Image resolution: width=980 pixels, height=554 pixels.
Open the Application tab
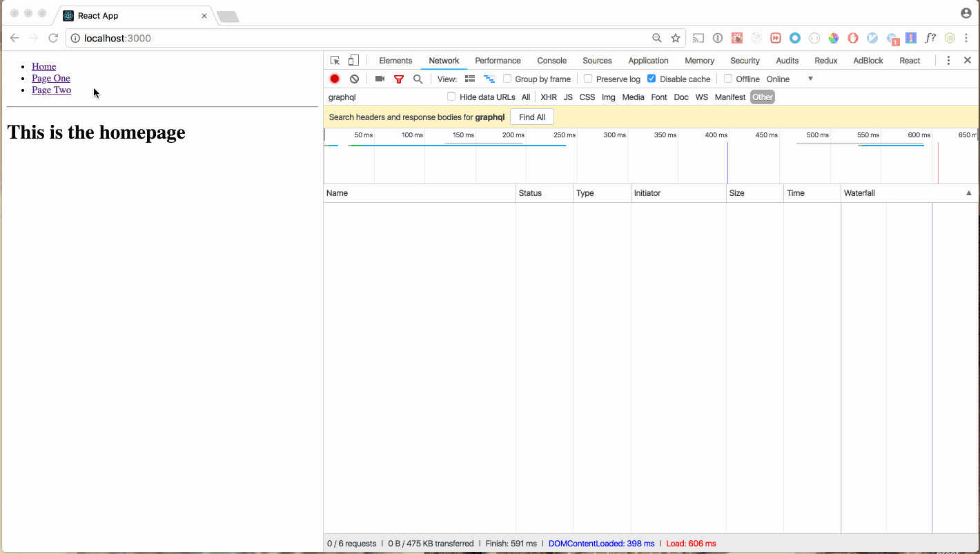point(648,61)
